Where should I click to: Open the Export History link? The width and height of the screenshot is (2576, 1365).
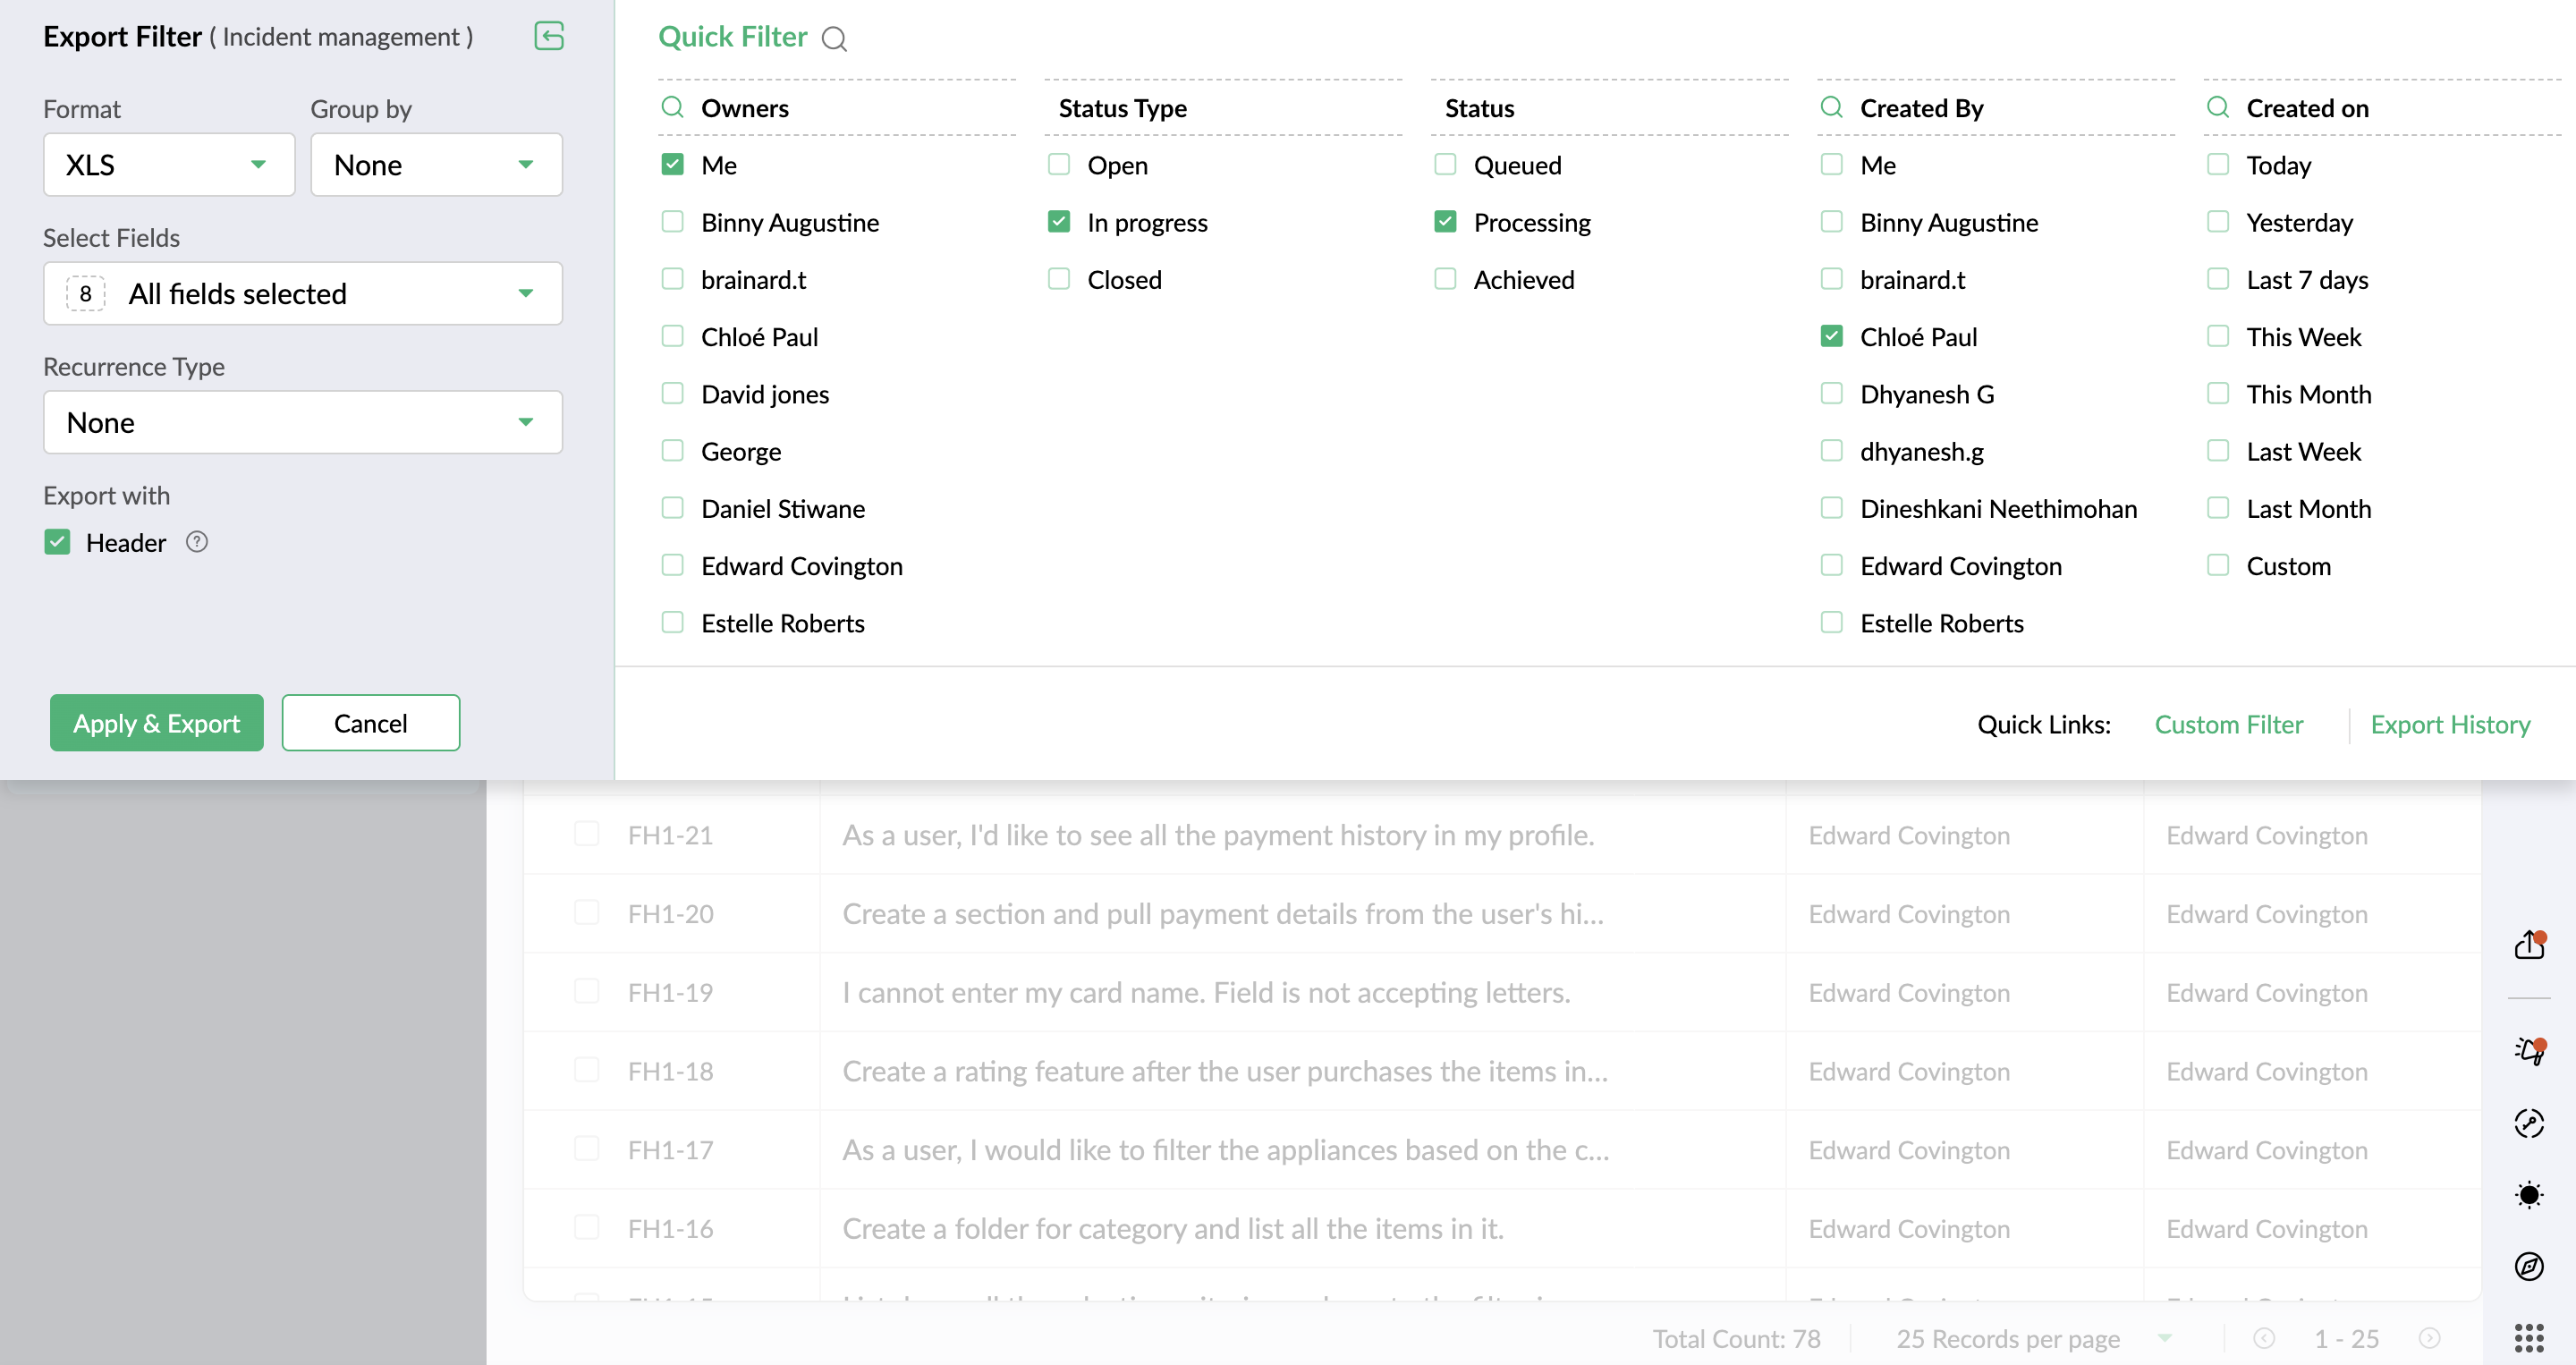(x=2449, y=724)
